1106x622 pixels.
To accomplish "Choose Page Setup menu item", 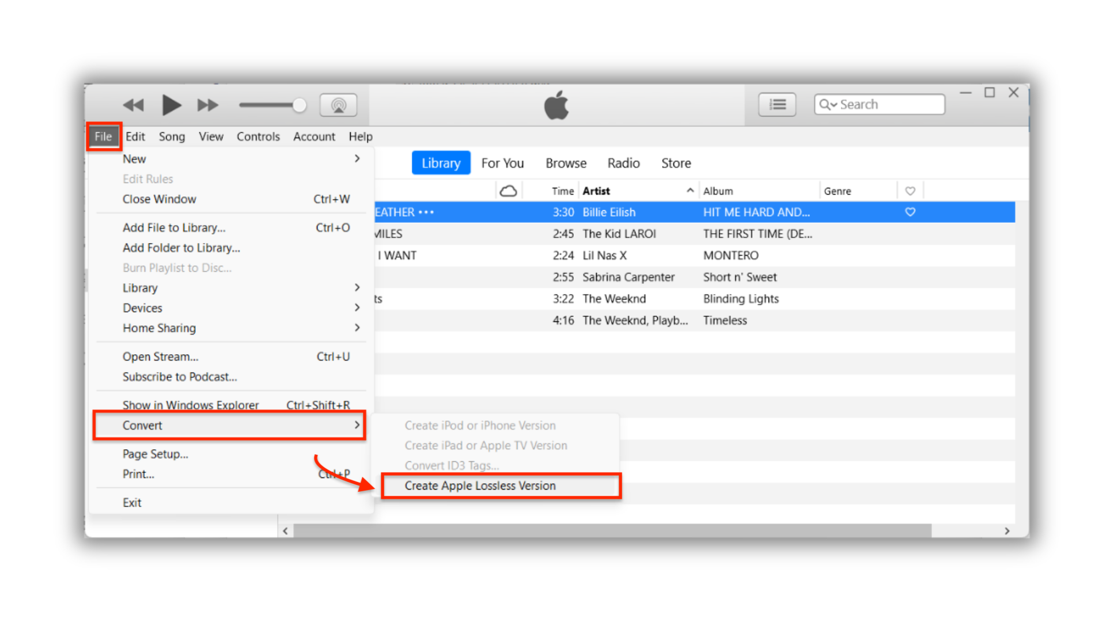I will tap(230, 454).
